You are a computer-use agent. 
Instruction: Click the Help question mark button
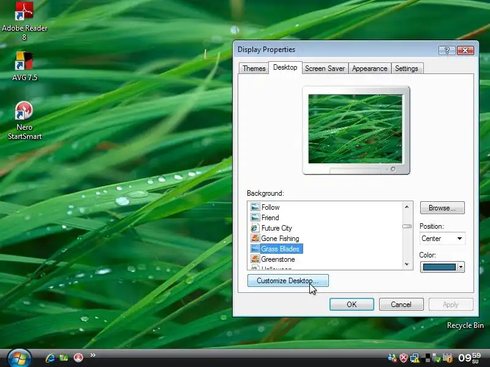click(x=447, y=50)
